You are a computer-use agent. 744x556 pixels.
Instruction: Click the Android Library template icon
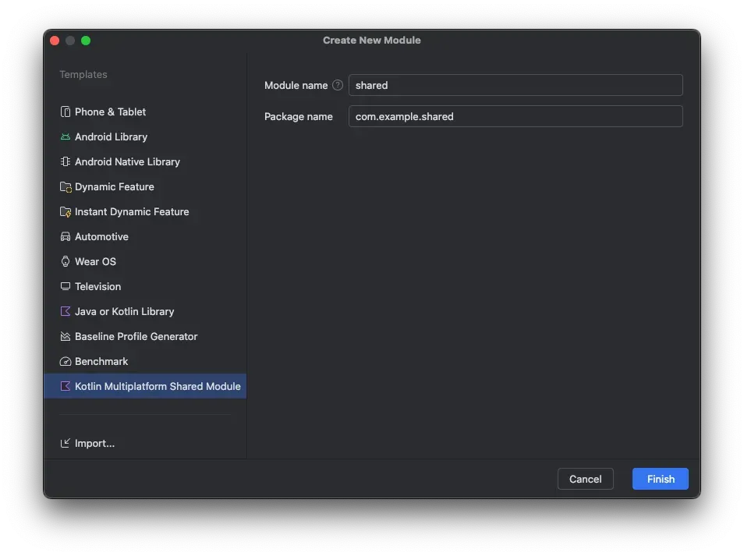pyautogui.click(x=66, y=136)
